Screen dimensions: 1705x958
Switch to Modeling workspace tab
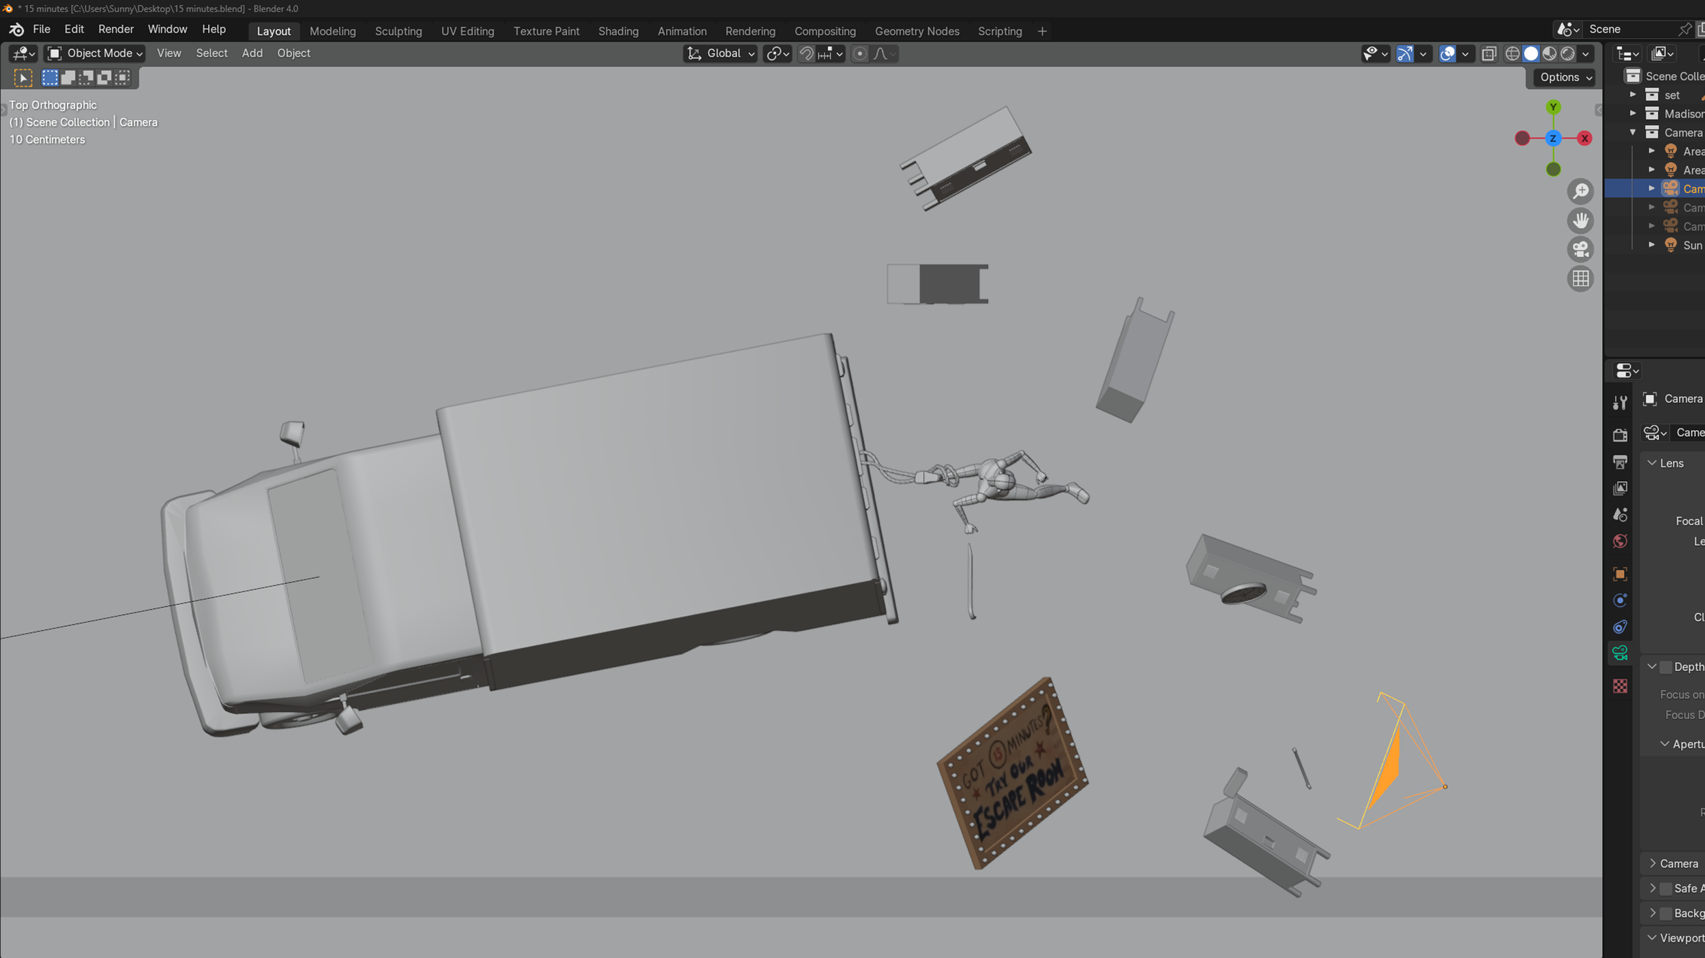[333, 31]
